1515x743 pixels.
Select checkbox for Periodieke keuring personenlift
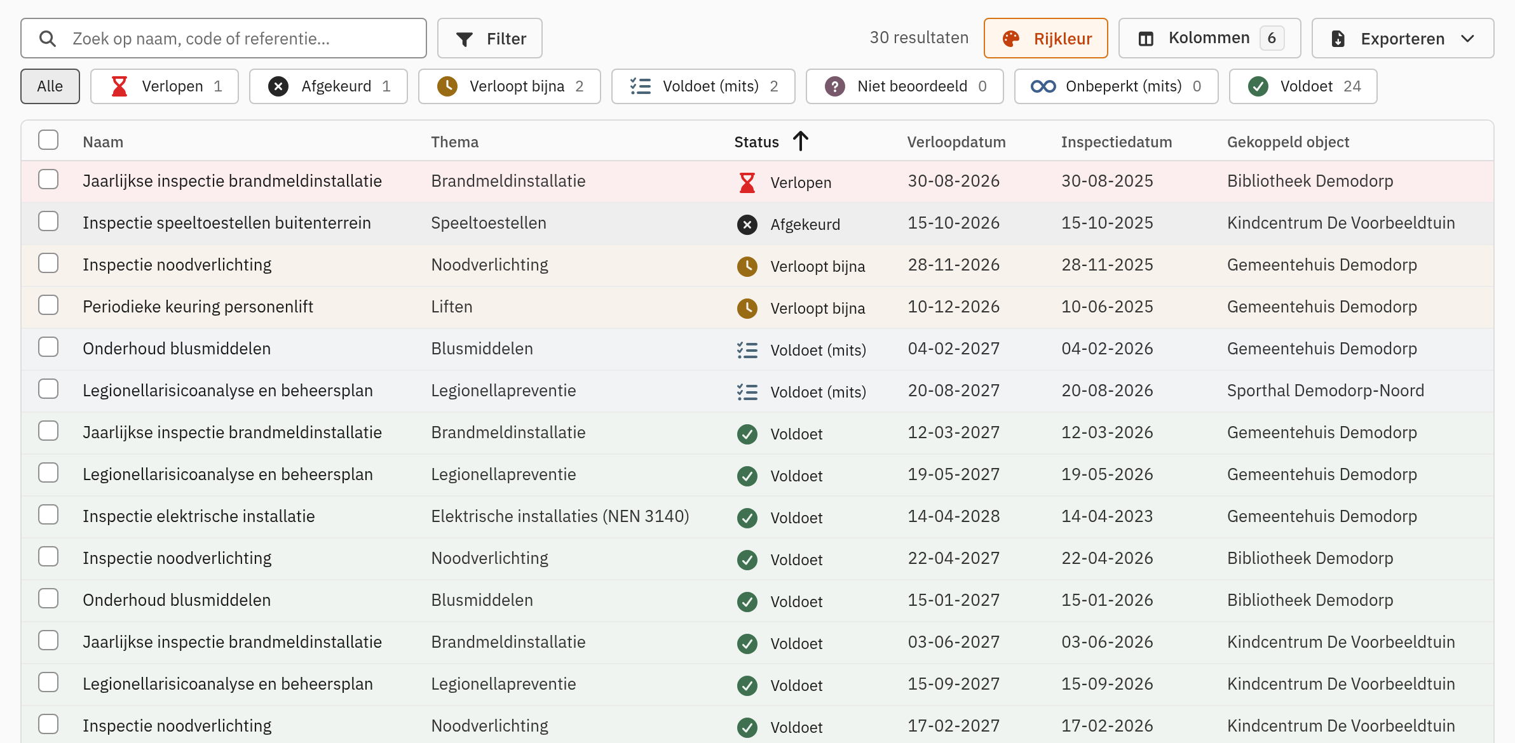click(x=48, y=305)
